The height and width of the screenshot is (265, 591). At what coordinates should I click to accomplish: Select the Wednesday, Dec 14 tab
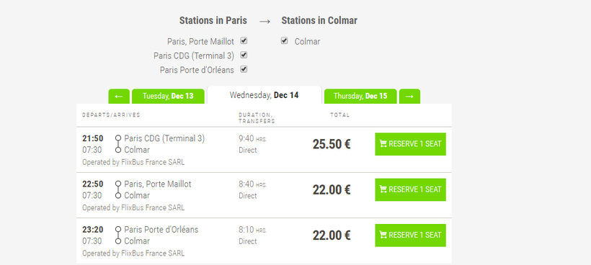pos(265,95)
